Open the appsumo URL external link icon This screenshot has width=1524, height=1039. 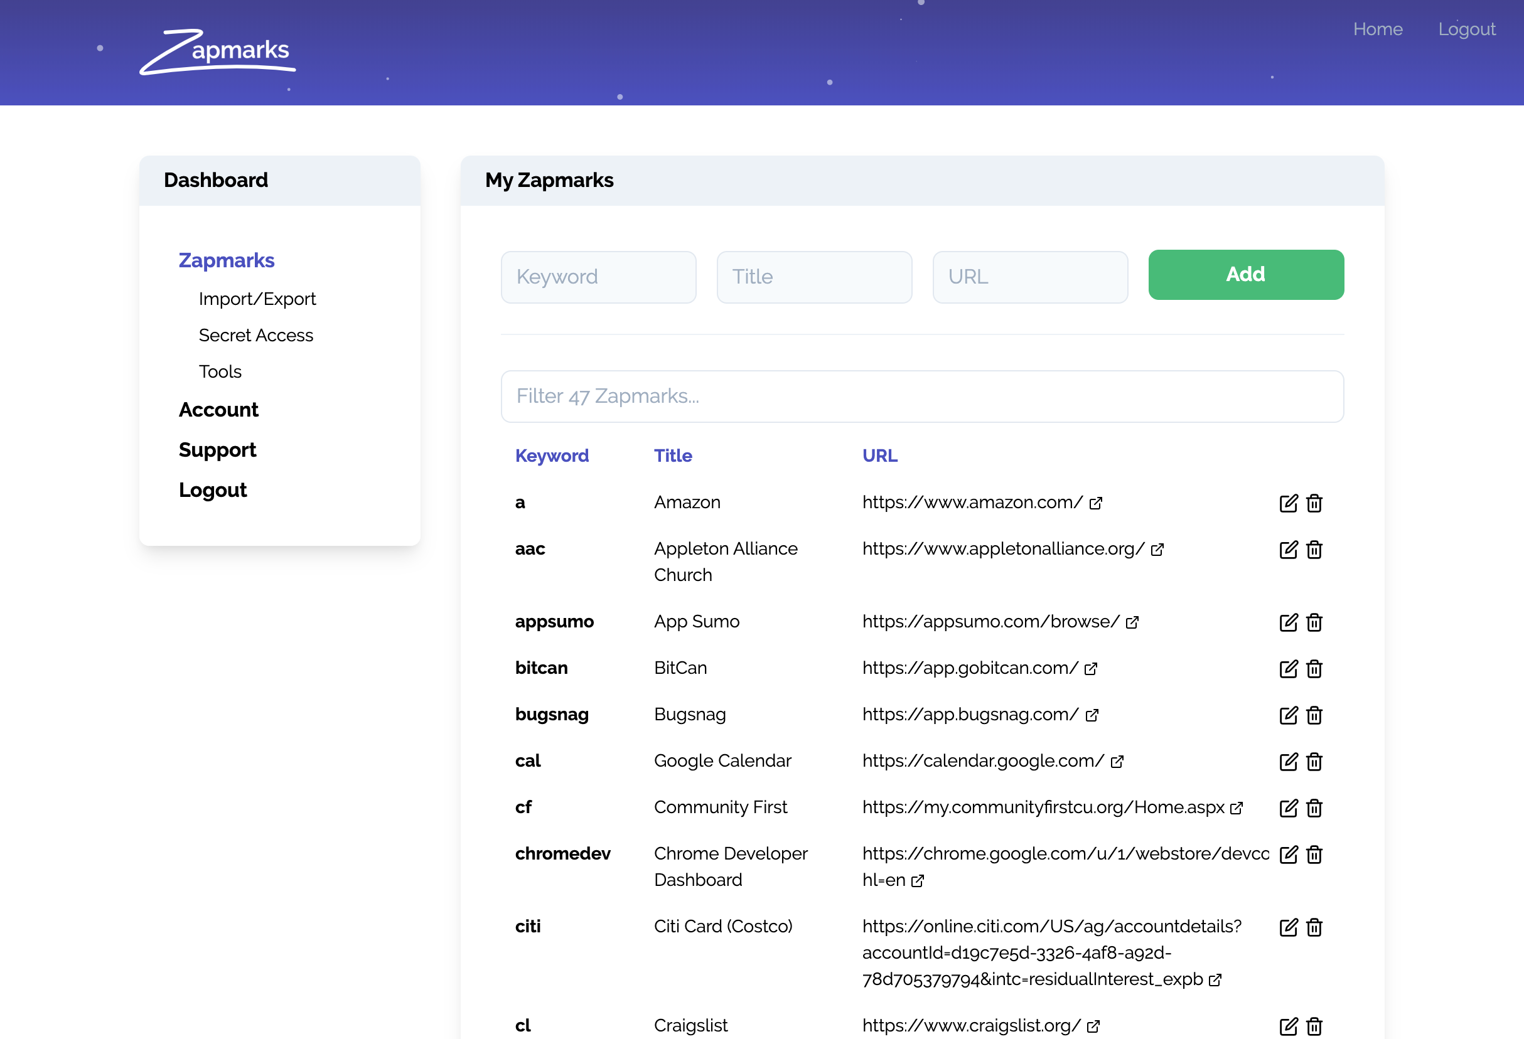1132,622
